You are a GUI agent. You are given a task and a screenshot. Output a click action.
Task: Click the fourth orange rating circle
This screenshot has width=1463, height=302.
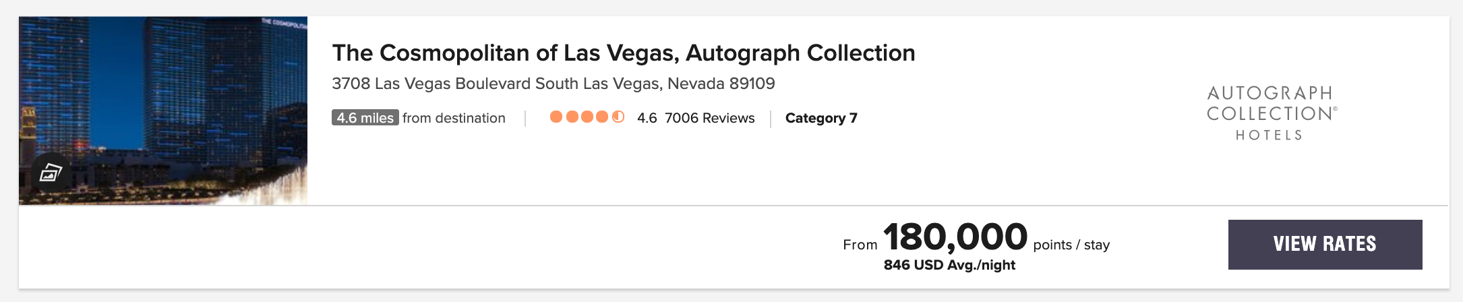[603, 117]
